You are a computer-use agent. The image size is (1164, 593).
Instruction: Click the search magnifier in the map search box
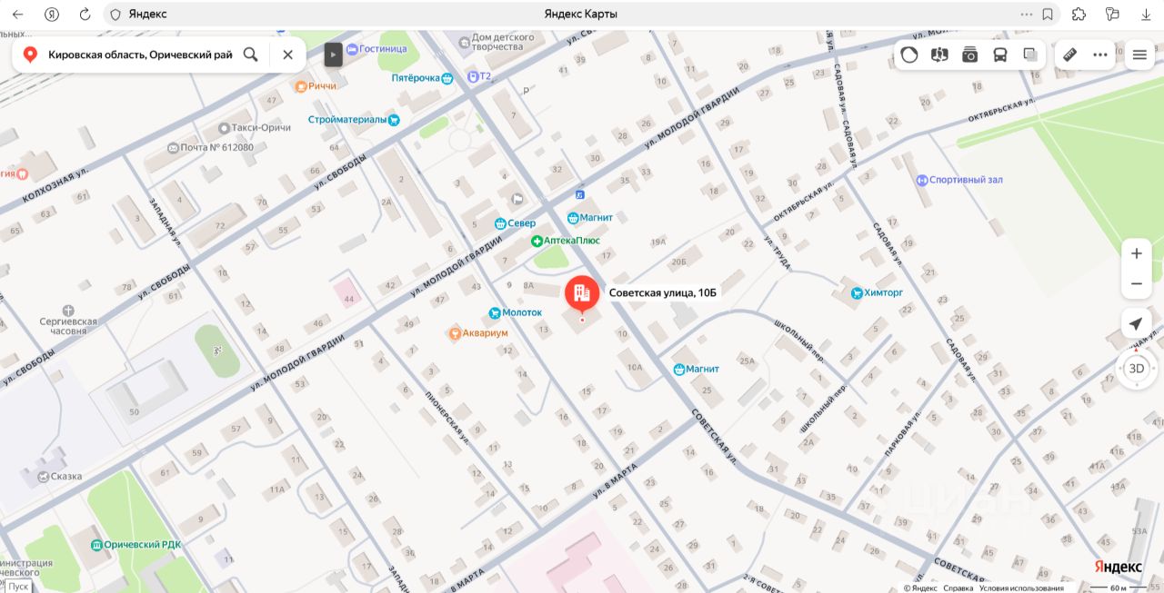251,54
